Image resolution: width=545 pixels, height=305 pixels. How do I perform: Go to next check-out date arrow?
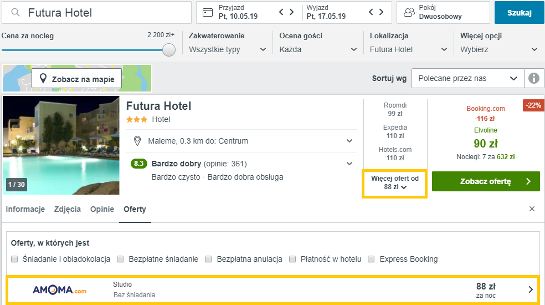[x=381, y=12]
